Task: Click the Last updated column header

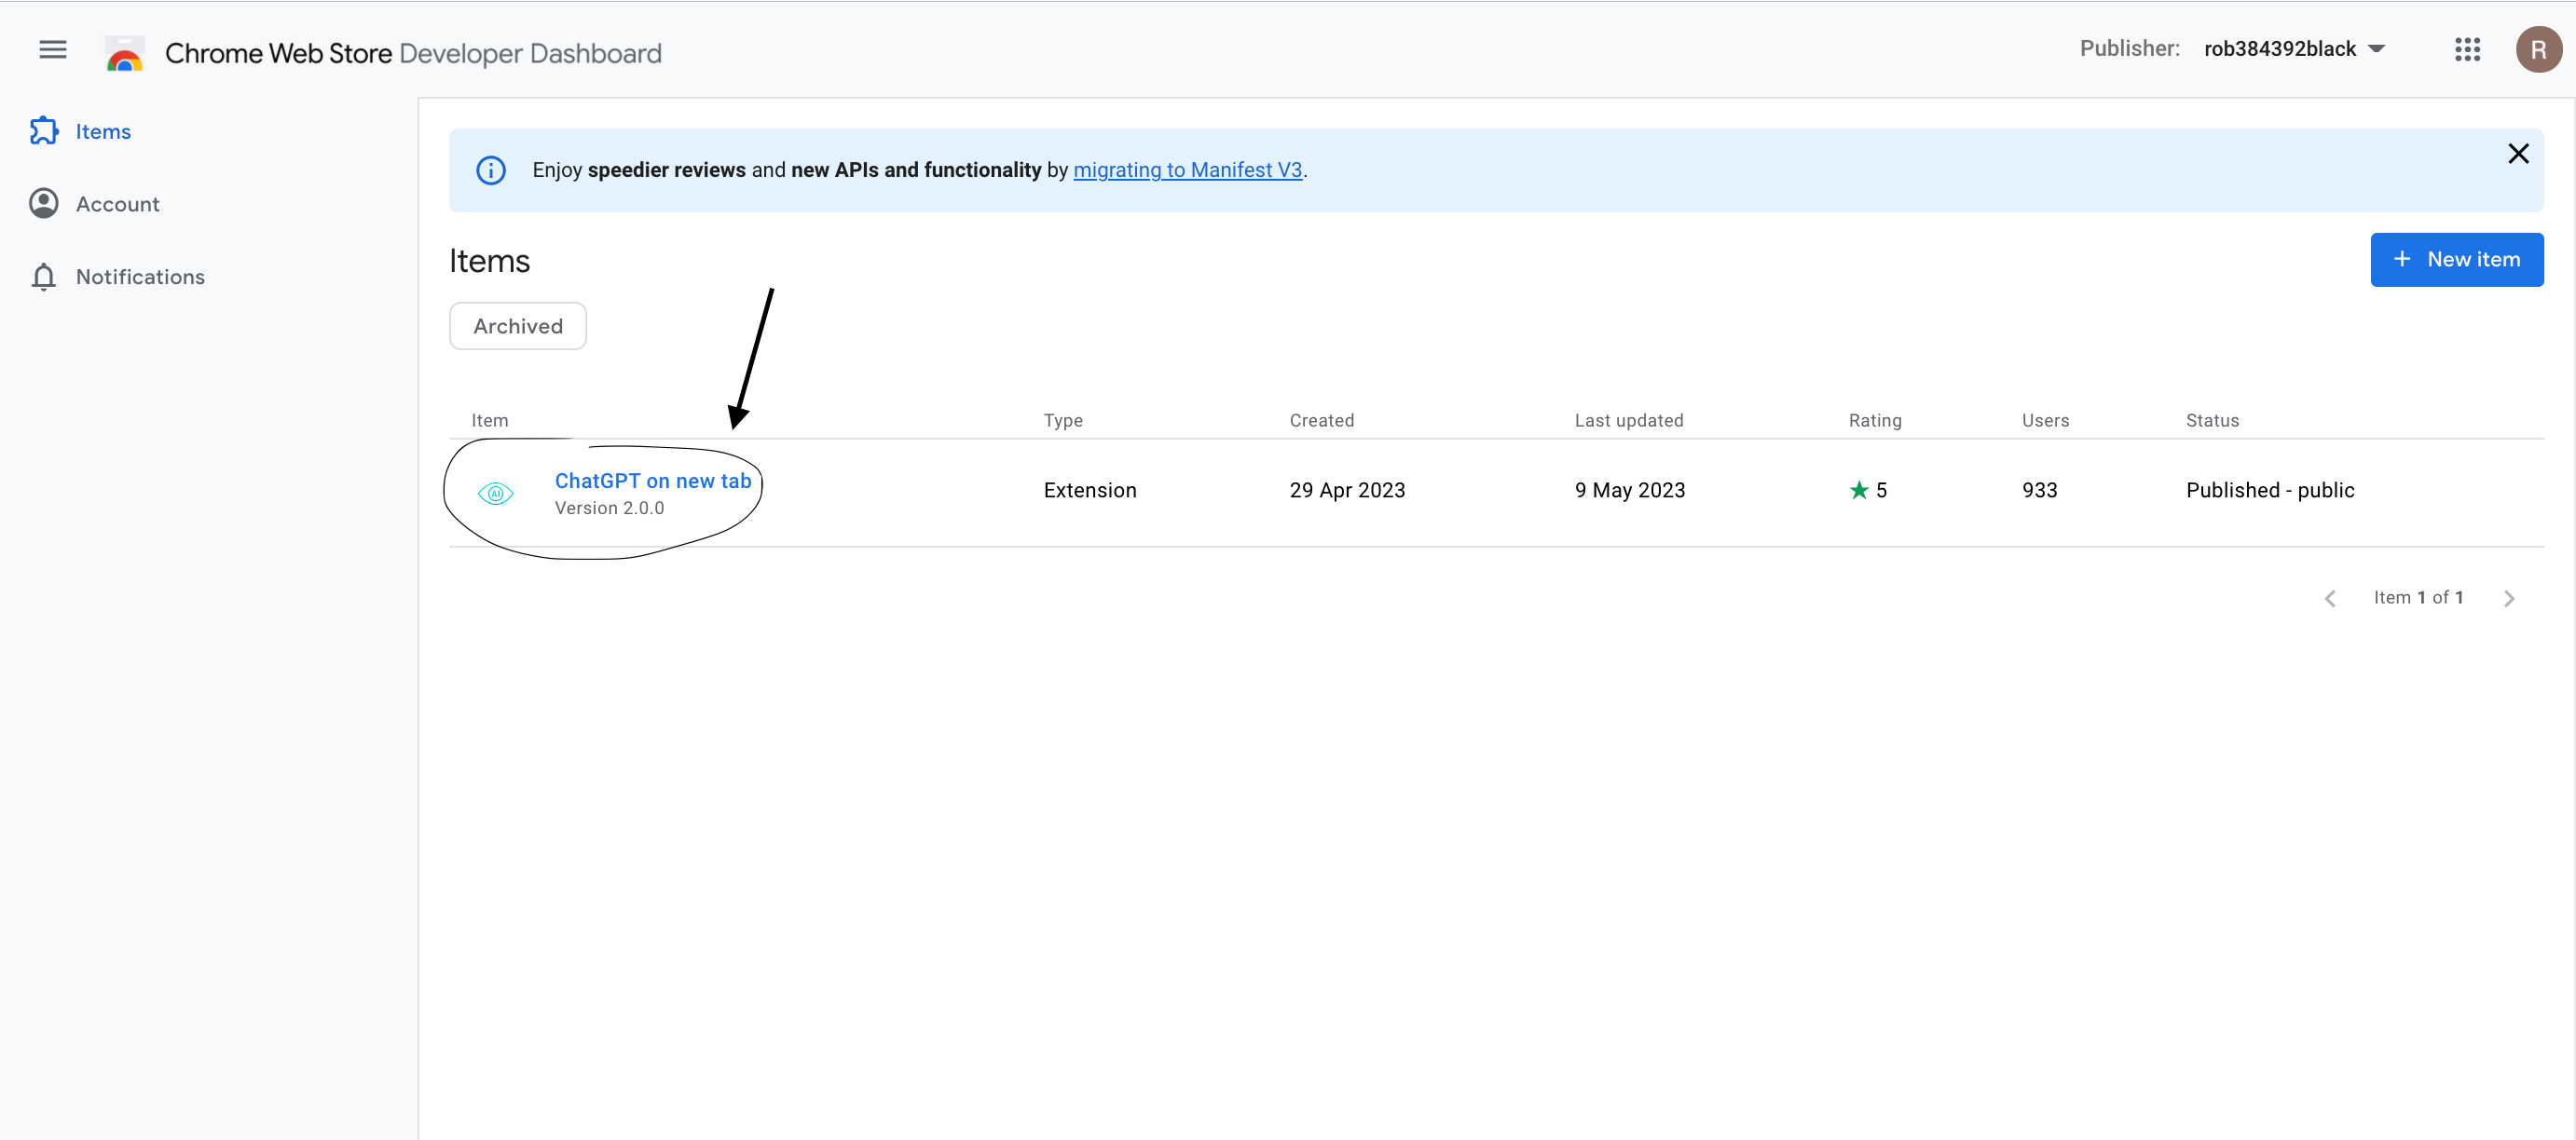Action: [x=1628, y=421]
